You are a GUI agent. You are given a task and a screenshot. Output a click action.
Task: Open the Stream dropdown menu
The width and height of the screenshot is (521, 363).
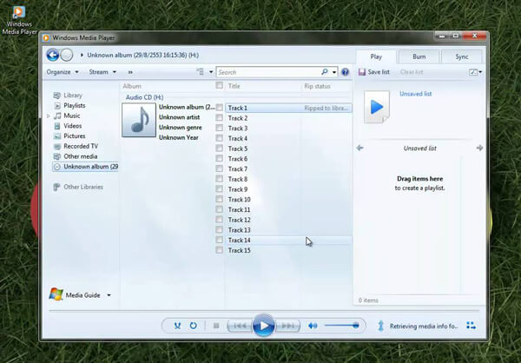102,72
